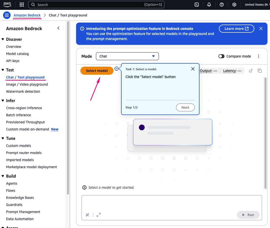
Task: Click the hamburger navigation menu icon
Action: coord(7,15)
